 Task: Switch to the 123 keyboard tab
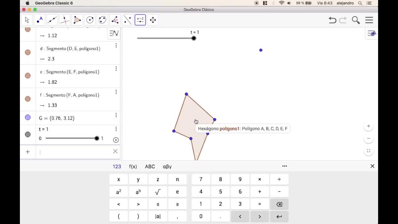(117, 166)
